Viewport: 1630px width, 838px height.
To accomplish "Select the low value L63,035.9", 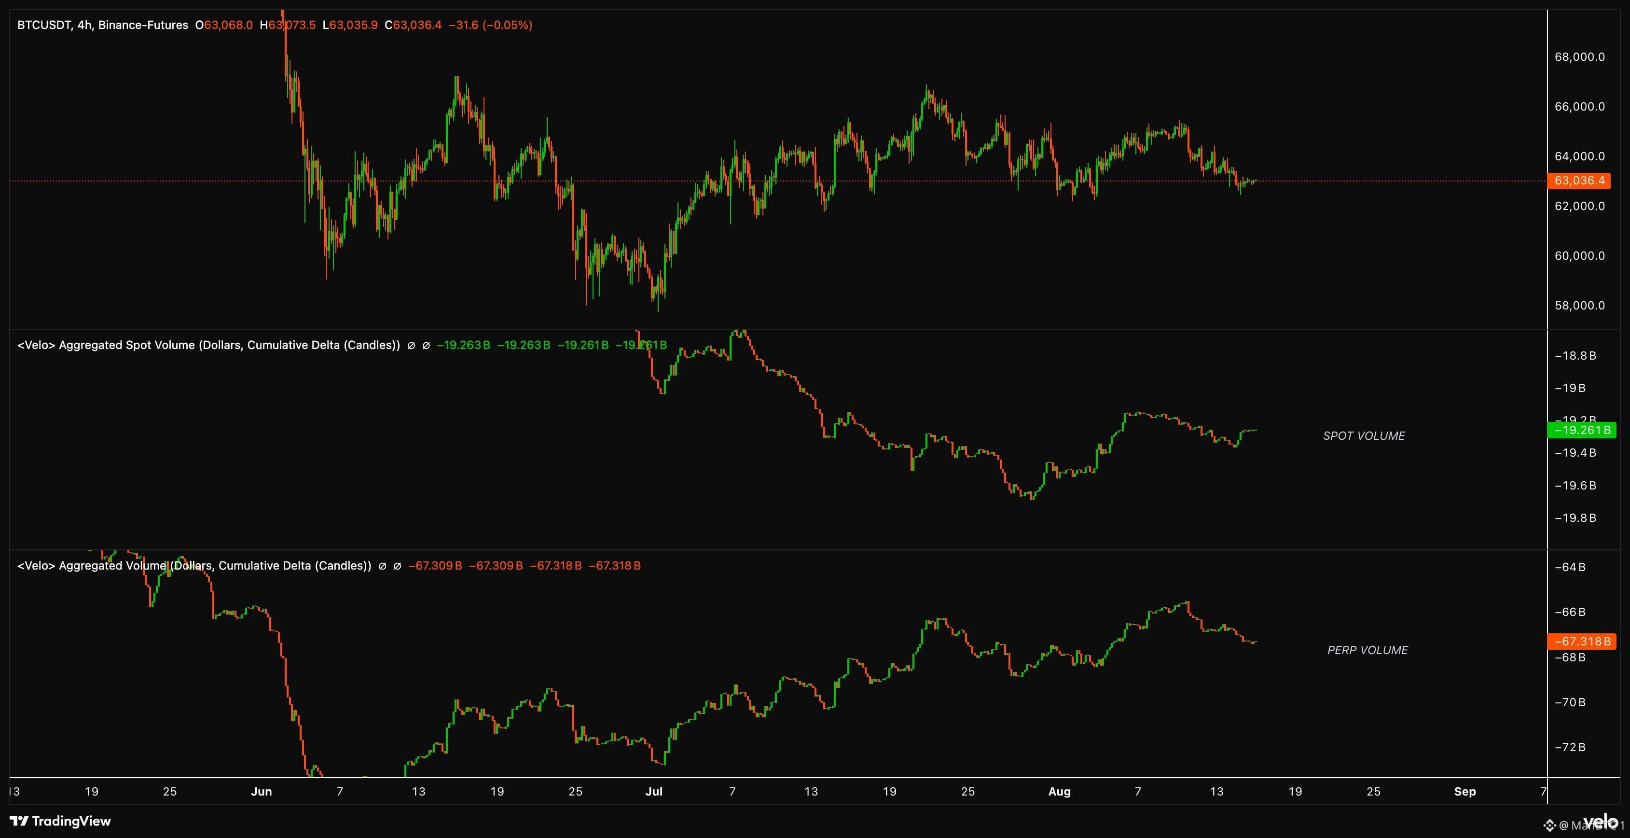I will (350, 25).
